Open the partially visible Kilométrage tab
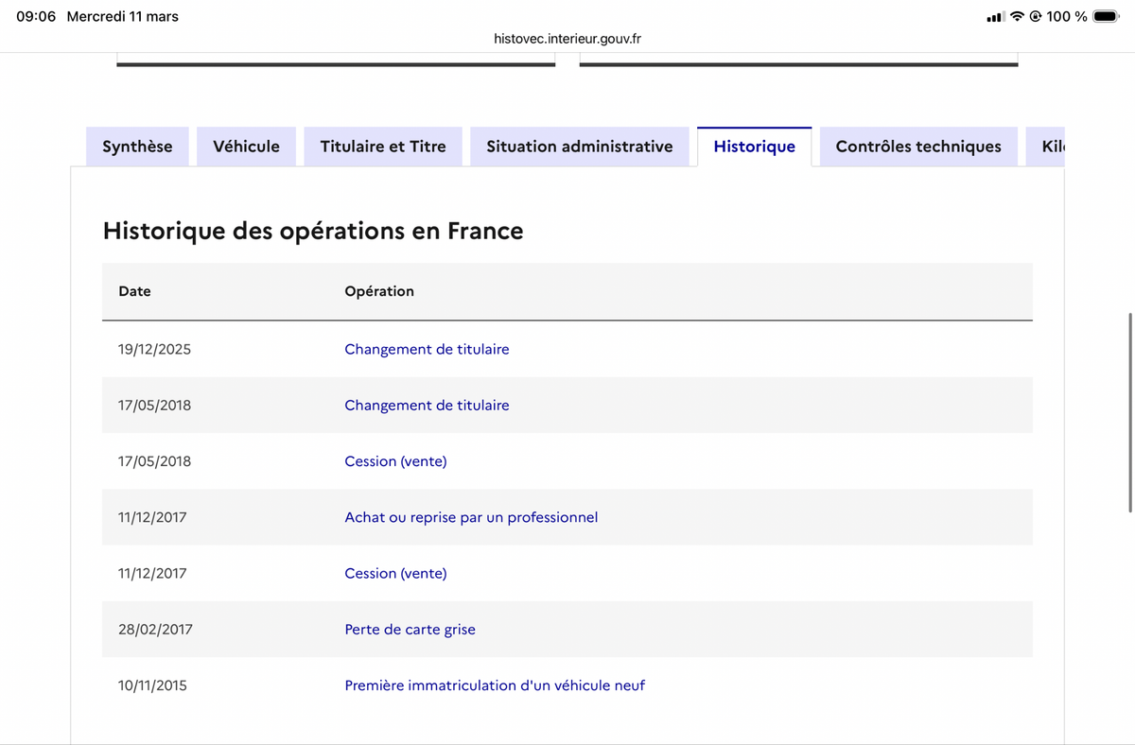This screenshot has width=1135, height=745. tap(1045, 147)
